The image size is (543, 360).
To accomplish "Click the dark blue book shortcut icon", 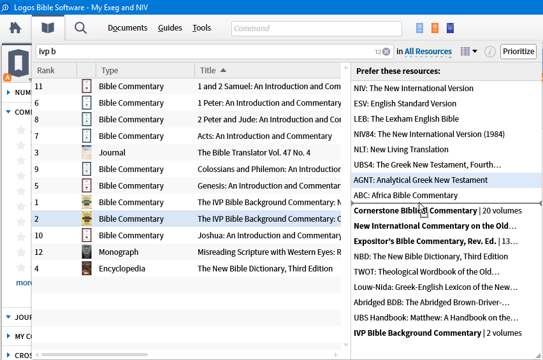I will 450,28.
